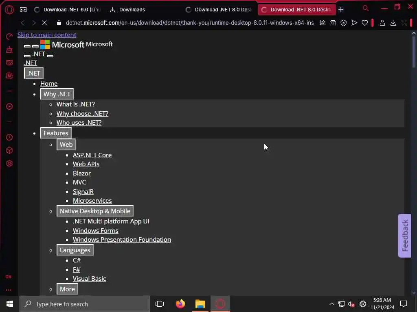417x312 pixels.
Task: Open the sidebar icon marked with an M
Action: [9, 76]
